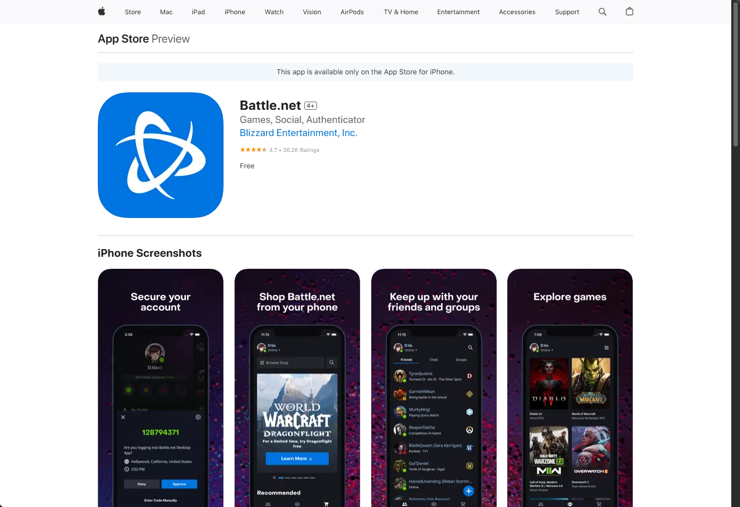Image resolution: width=740 pixels, height=507 pixels.
Task: Open the Vision menu
Action: point(312,12)
